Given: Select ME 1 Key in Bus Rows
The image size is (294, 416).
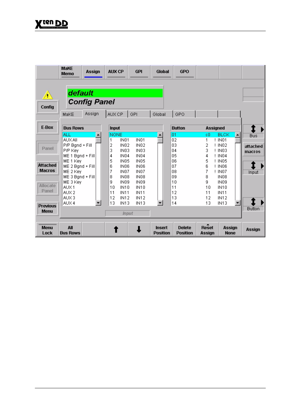Looking at the screenshot, I should point(72,161).
